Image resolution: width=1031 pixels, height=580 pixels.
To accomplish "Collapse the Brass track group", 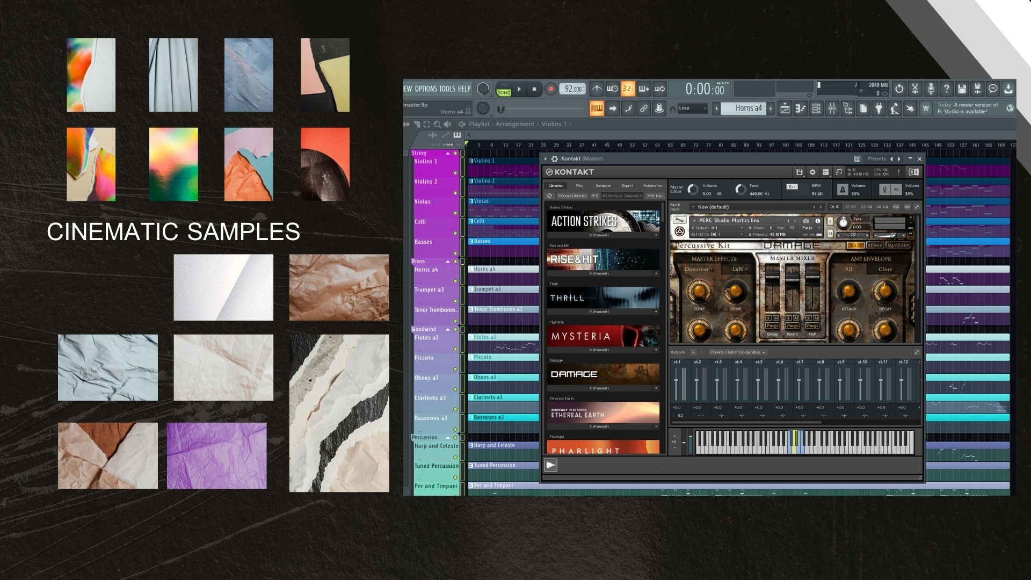I will pos(448,262).
